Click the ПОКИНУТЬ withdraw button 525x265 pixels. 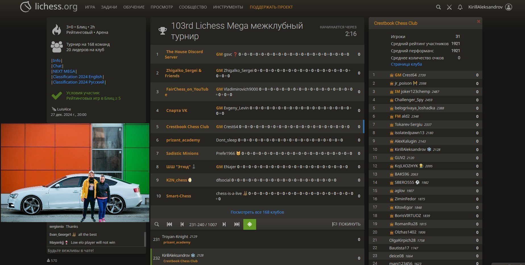pyautogui.click(x=346, y=224)
